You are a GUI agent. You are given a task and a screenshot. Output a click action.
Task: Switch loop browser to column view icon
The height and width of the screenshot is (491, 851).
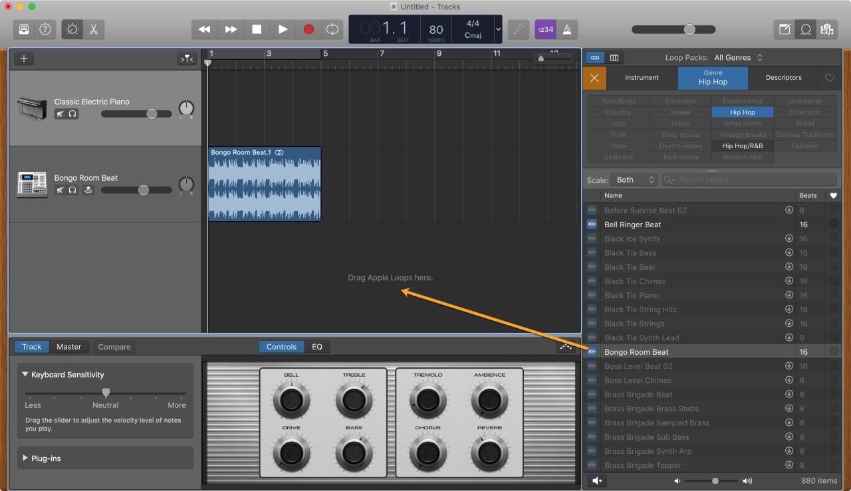pos(615,57)
